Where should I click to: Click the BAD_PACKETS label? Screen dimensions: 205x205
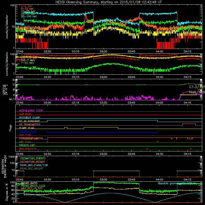click(x=28, y=149)
